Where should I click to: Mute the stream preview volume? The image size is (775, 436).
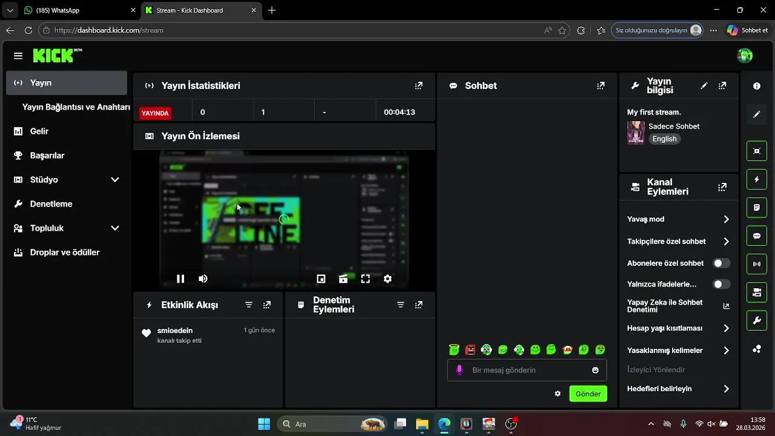(203, 279)
